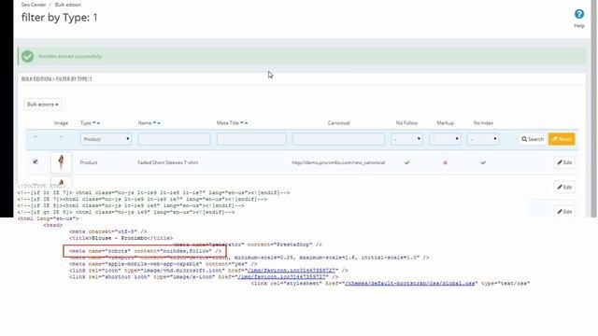Click the Search button
The image size is (598, 336).
[533, 139]
